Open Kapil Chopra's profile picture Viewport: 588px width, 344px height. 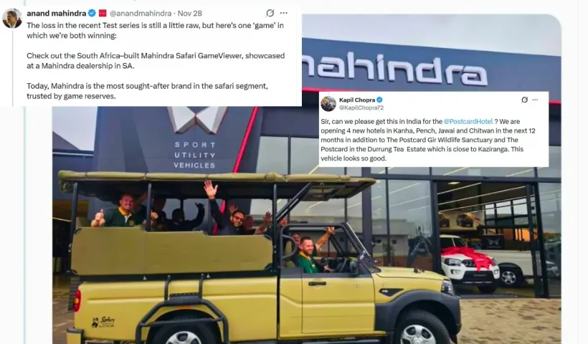(x=328, y=103)
